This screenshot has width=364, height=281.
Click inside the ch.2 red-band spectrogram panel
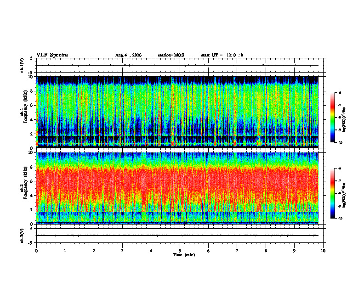177,188
